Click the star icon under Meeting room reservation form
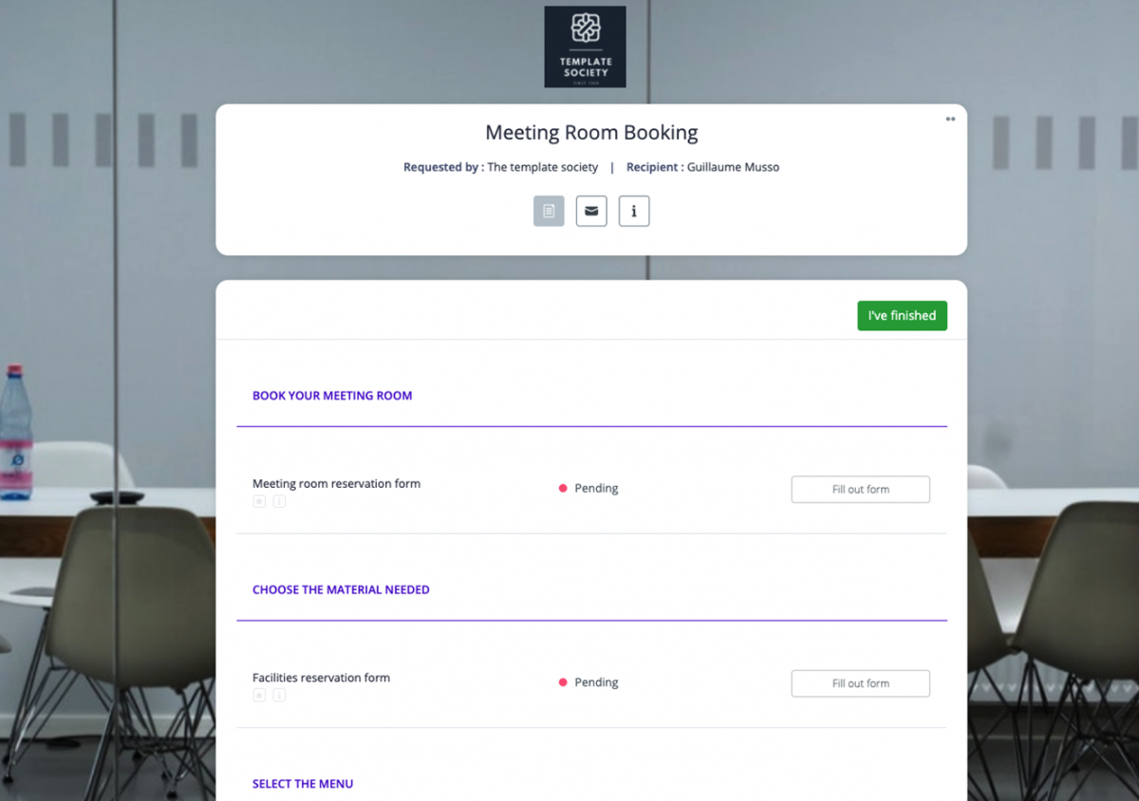This screenshot has height=801, width=1139. coord(258,501)
